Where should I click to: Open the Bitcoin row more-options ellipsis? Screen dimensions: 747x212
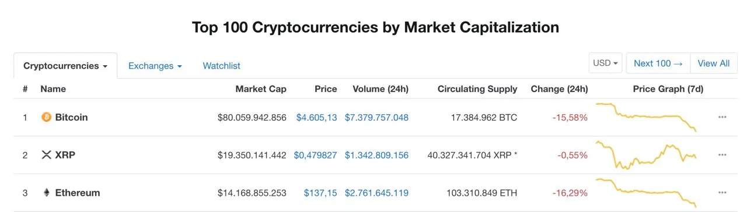coord(722,117)
